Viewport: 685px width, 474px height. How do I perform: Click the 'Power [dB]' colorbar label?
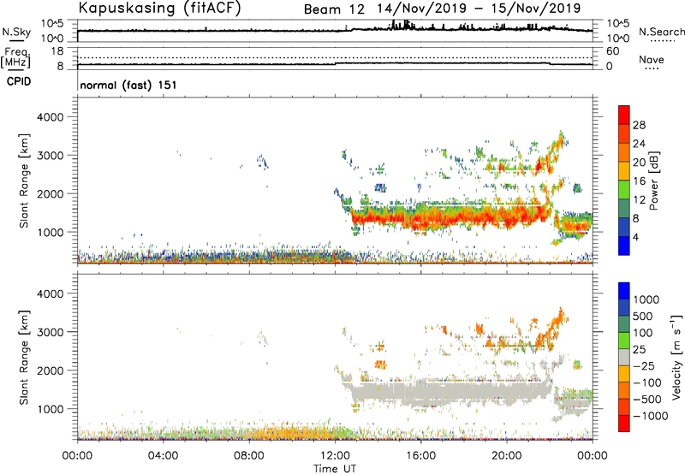[x=653, y=181]
